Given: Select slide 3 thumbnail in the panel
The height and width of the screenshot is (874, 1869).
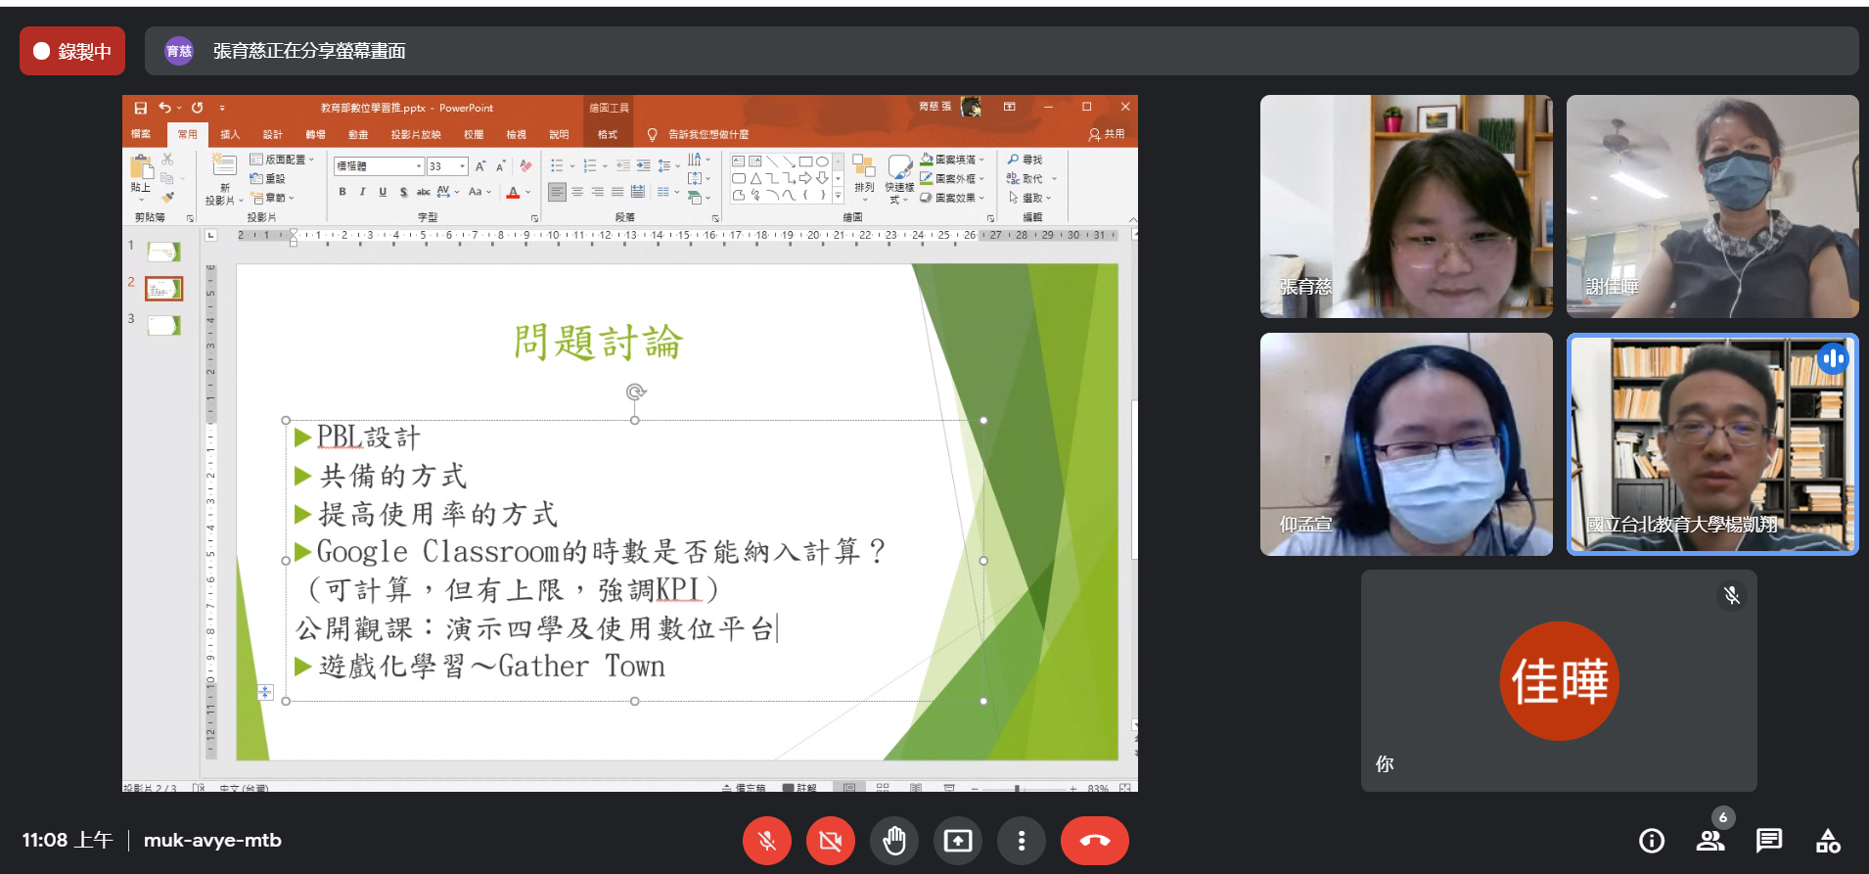Looking at the screenshot, I should point(163,325).
